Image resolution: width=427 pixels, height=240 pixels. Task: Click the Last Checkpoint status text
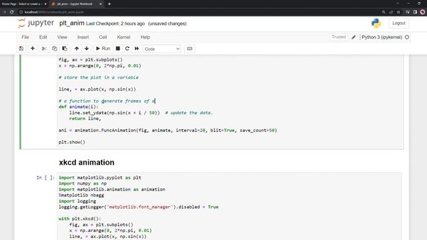[x=115, y=24]
